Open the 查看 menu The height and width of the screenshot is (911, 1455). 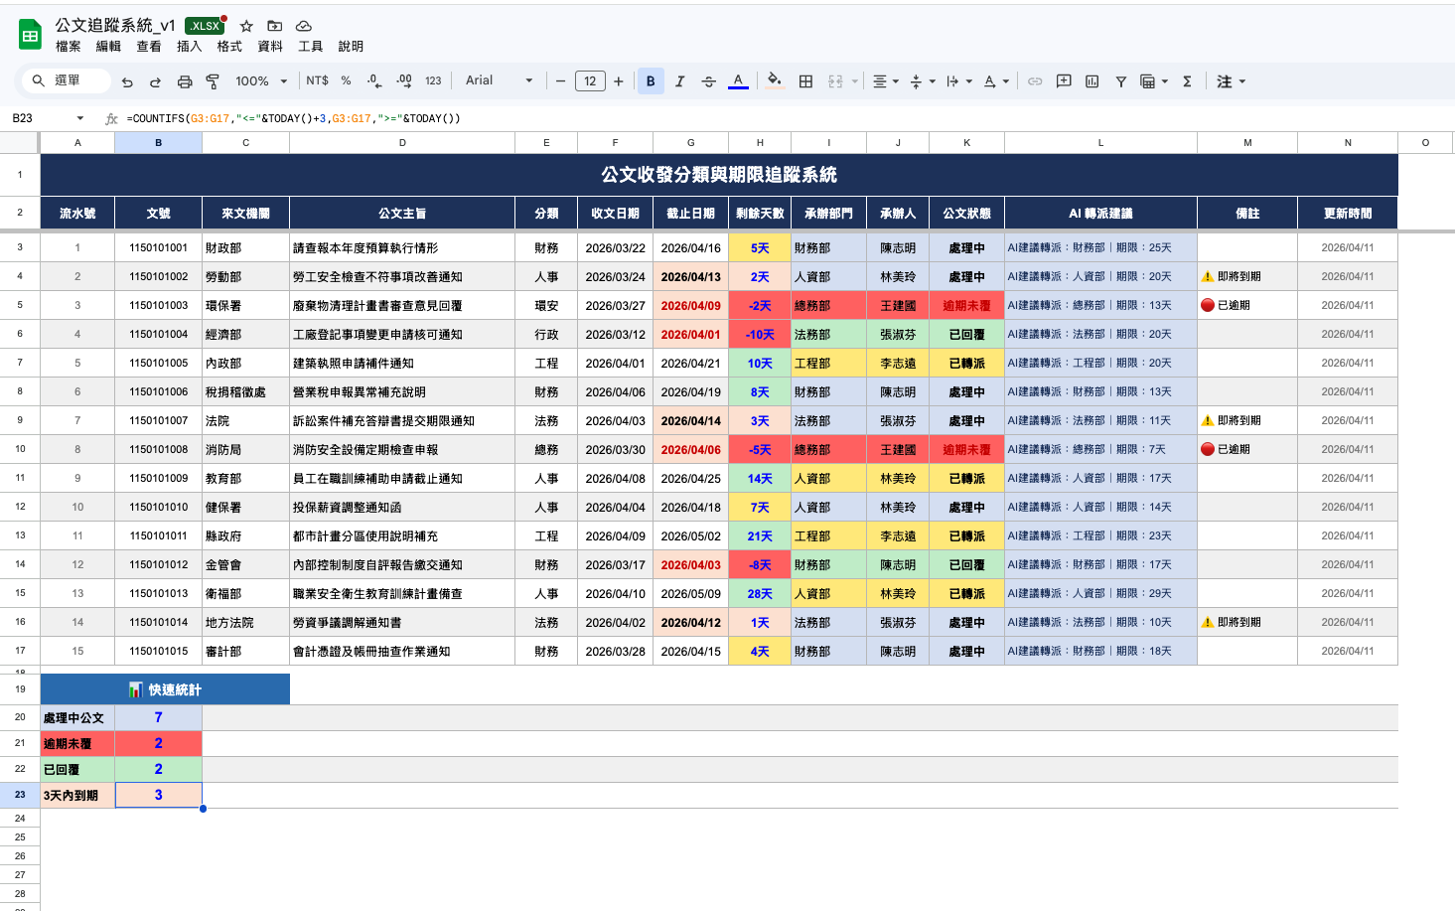point(149,47)
